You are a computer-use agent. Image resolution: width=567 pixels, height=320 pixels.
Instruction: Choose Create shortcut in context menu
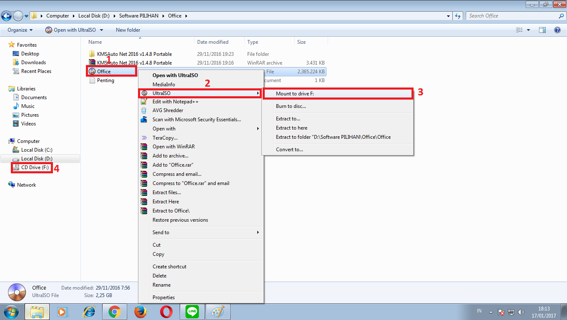(201, 267)
